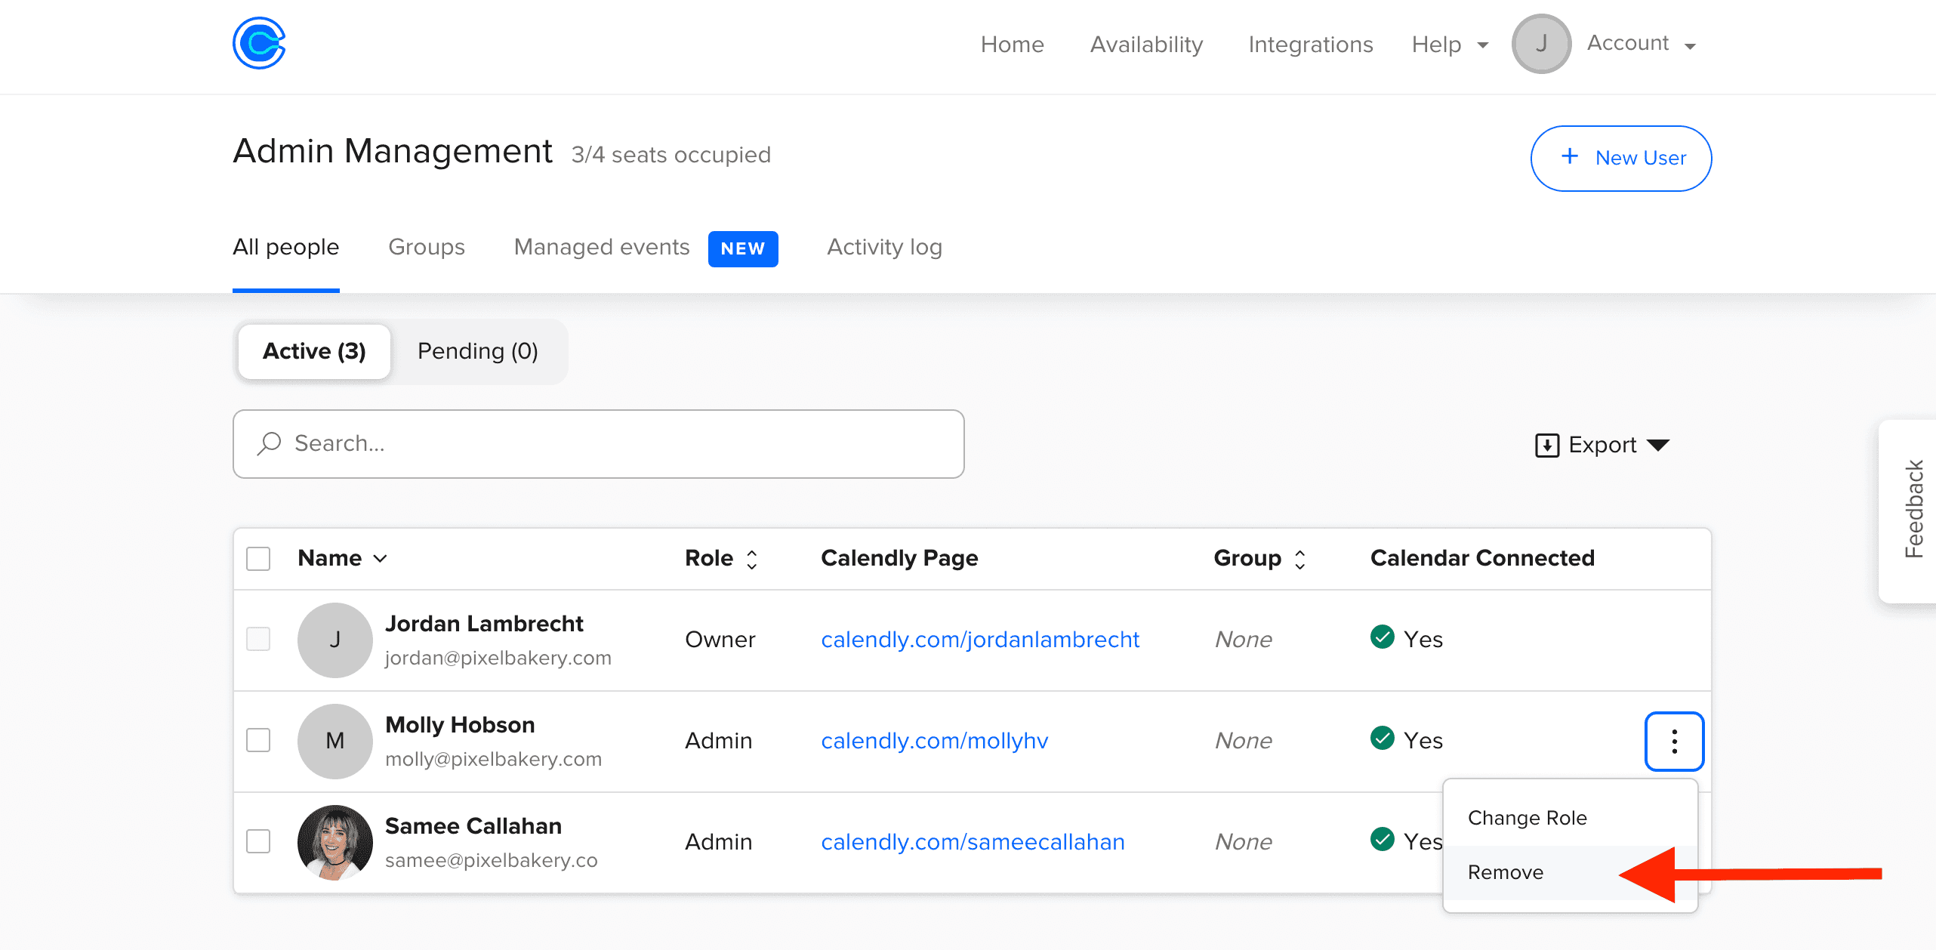Click email molly@pixelbakery.com
The width and height of the screenshot is (1936, 950).
[493, 759]
